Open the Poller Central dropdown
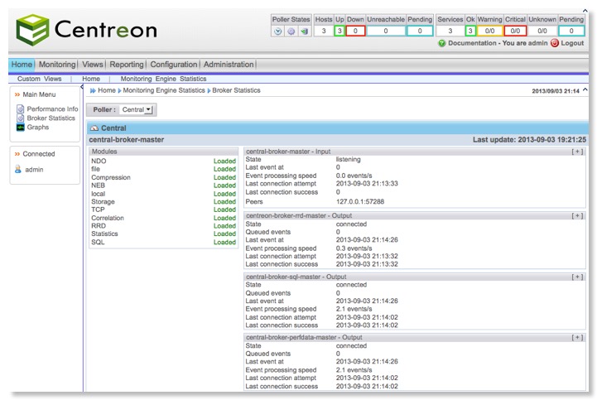 [x=137, y=109]
